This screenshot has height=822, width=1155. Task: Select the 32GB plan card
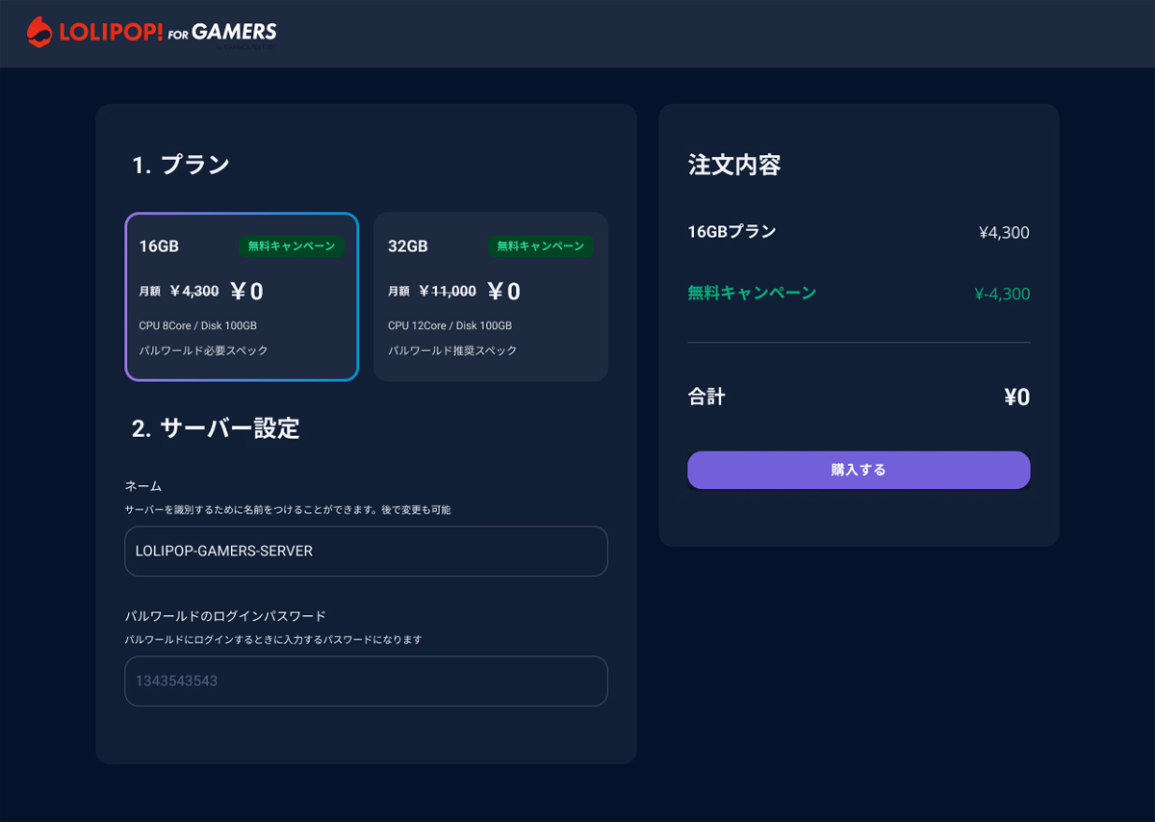[x=491, y=296]
